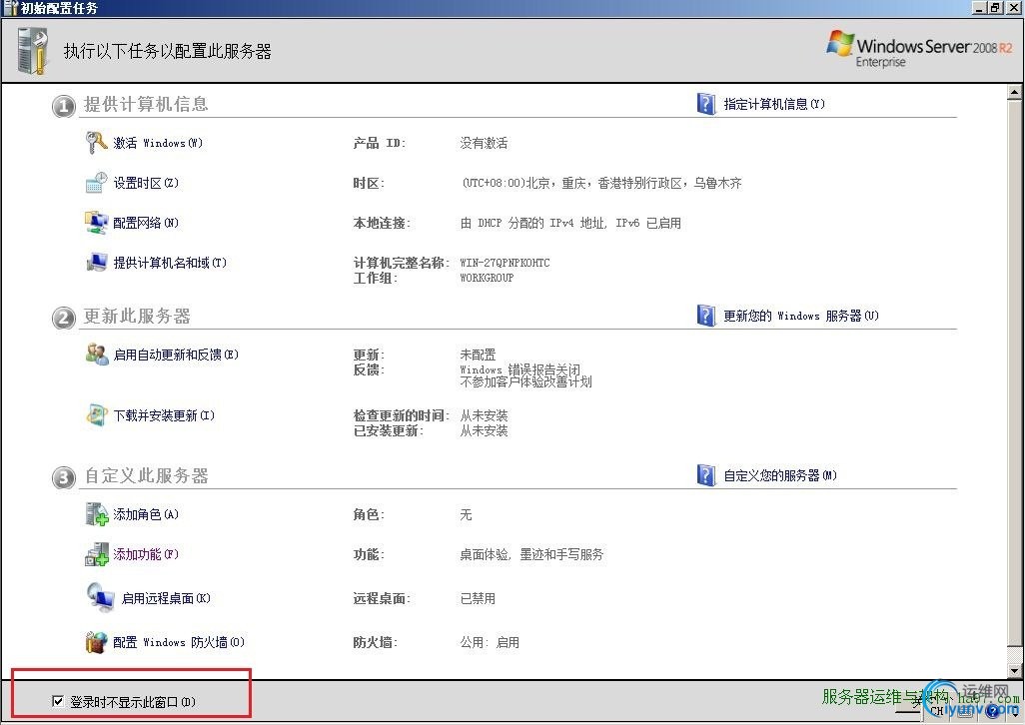The width and height of the screenshot is (1025, 725).
Task: Open 添加角色(A) link
Action: (146, 514)
